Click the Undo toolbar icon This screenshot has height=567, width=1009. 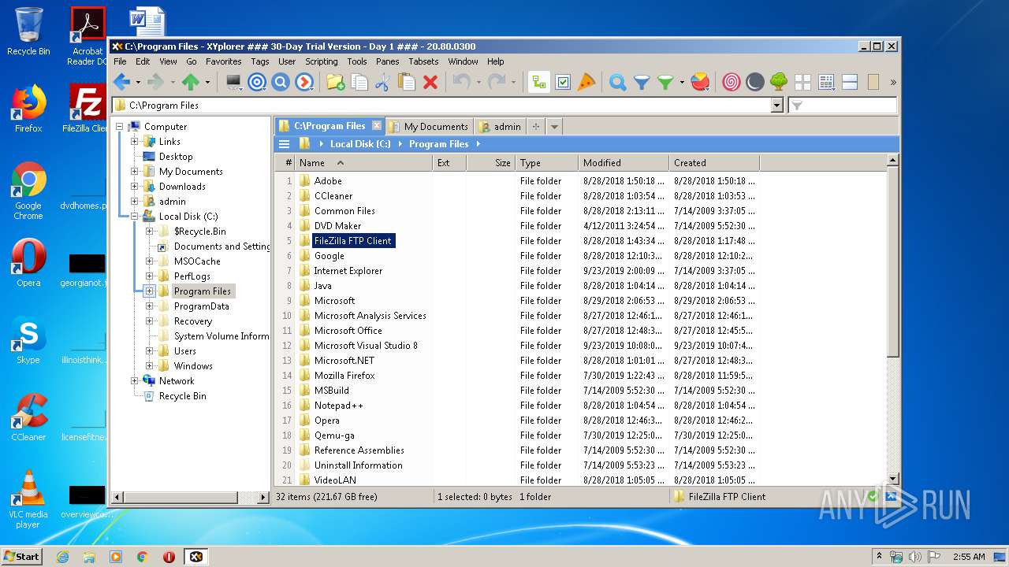click(x=462, y=82)
